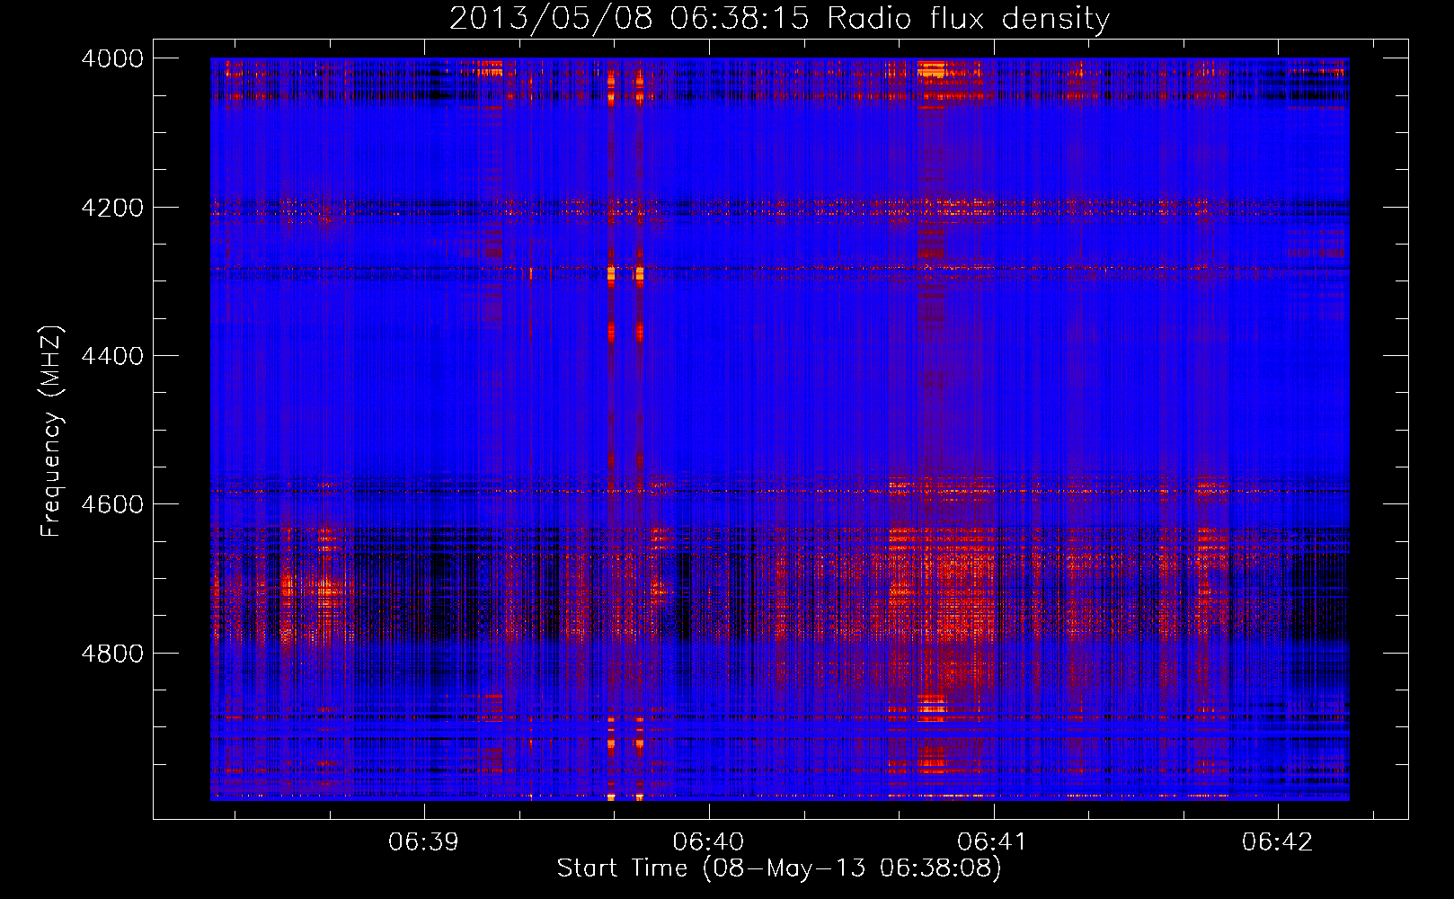Click the 06:42 time tick label
The width and height of the screenshot is (1454, 899).
[x=1278, y=842]
